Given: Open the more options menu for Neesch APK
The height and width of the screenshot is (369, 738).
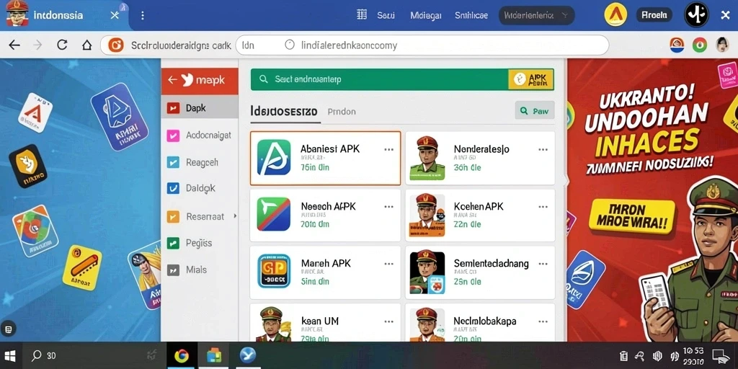Looking at the screenshot, I should click(x=388, y=206).
